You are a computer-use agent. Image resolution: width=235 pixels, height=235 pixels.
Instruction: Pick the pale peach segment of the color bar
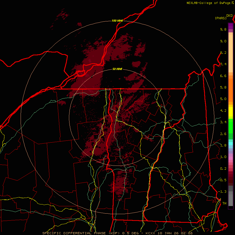231,54
